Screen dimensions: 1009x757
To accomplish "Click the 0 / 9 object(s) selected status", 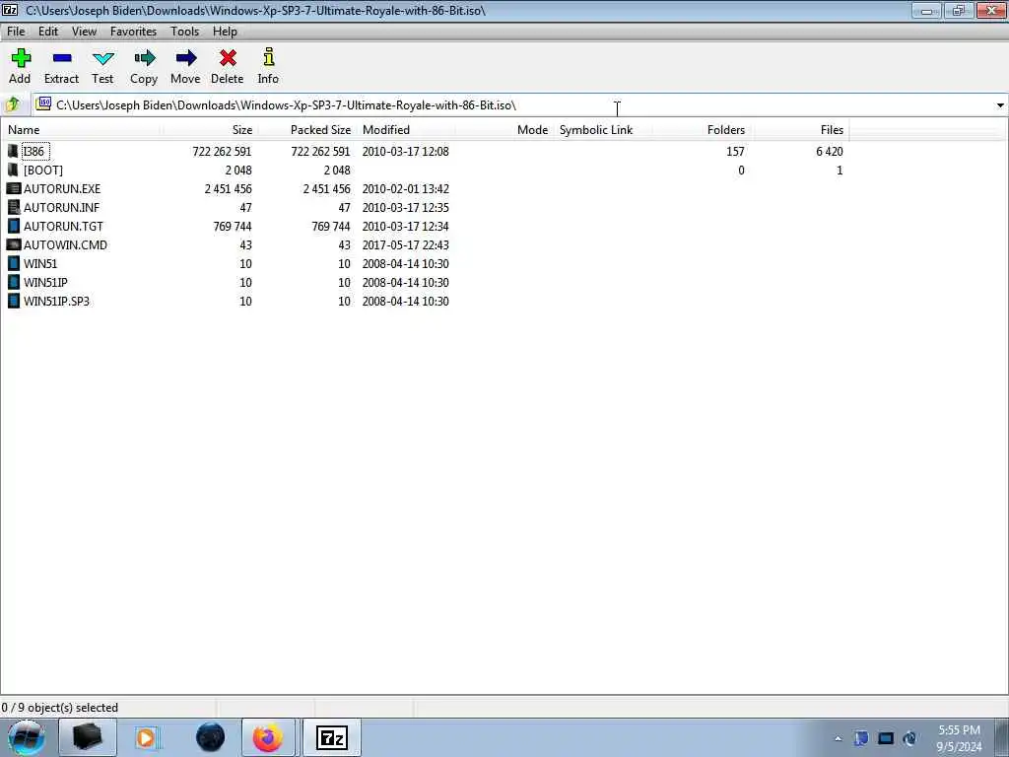I will pyautogui.click(x=60, y=708).
